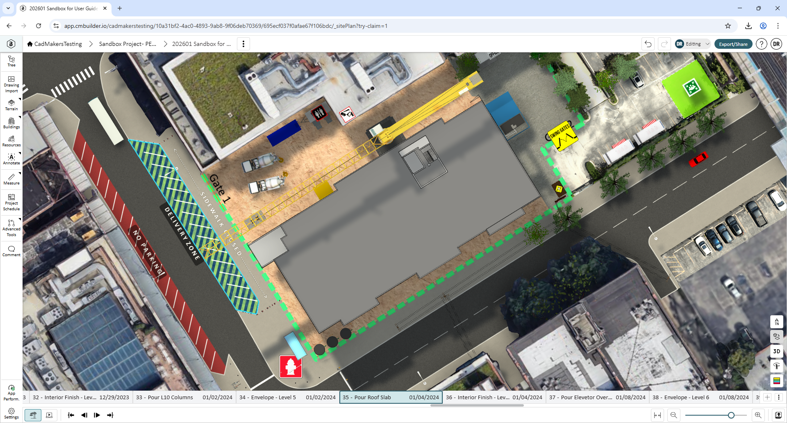The width and height of the screenshot is (787, 423).
Task: Select the Terrain tool
Action: pyautogui.click(x=11, y=105)
